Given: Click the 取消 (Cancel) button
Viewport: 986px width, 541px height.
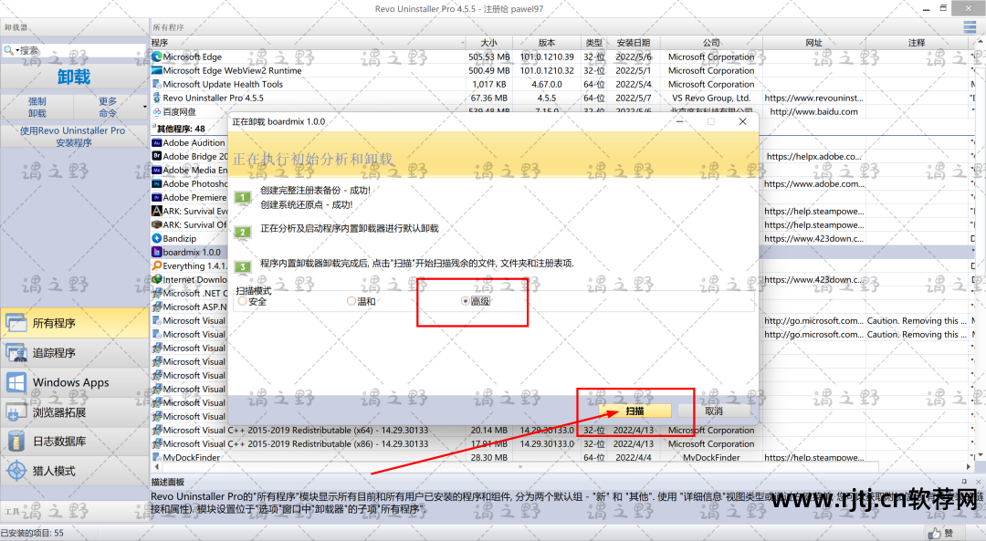Looking at the screenshot, I should (x=714, y=411).
